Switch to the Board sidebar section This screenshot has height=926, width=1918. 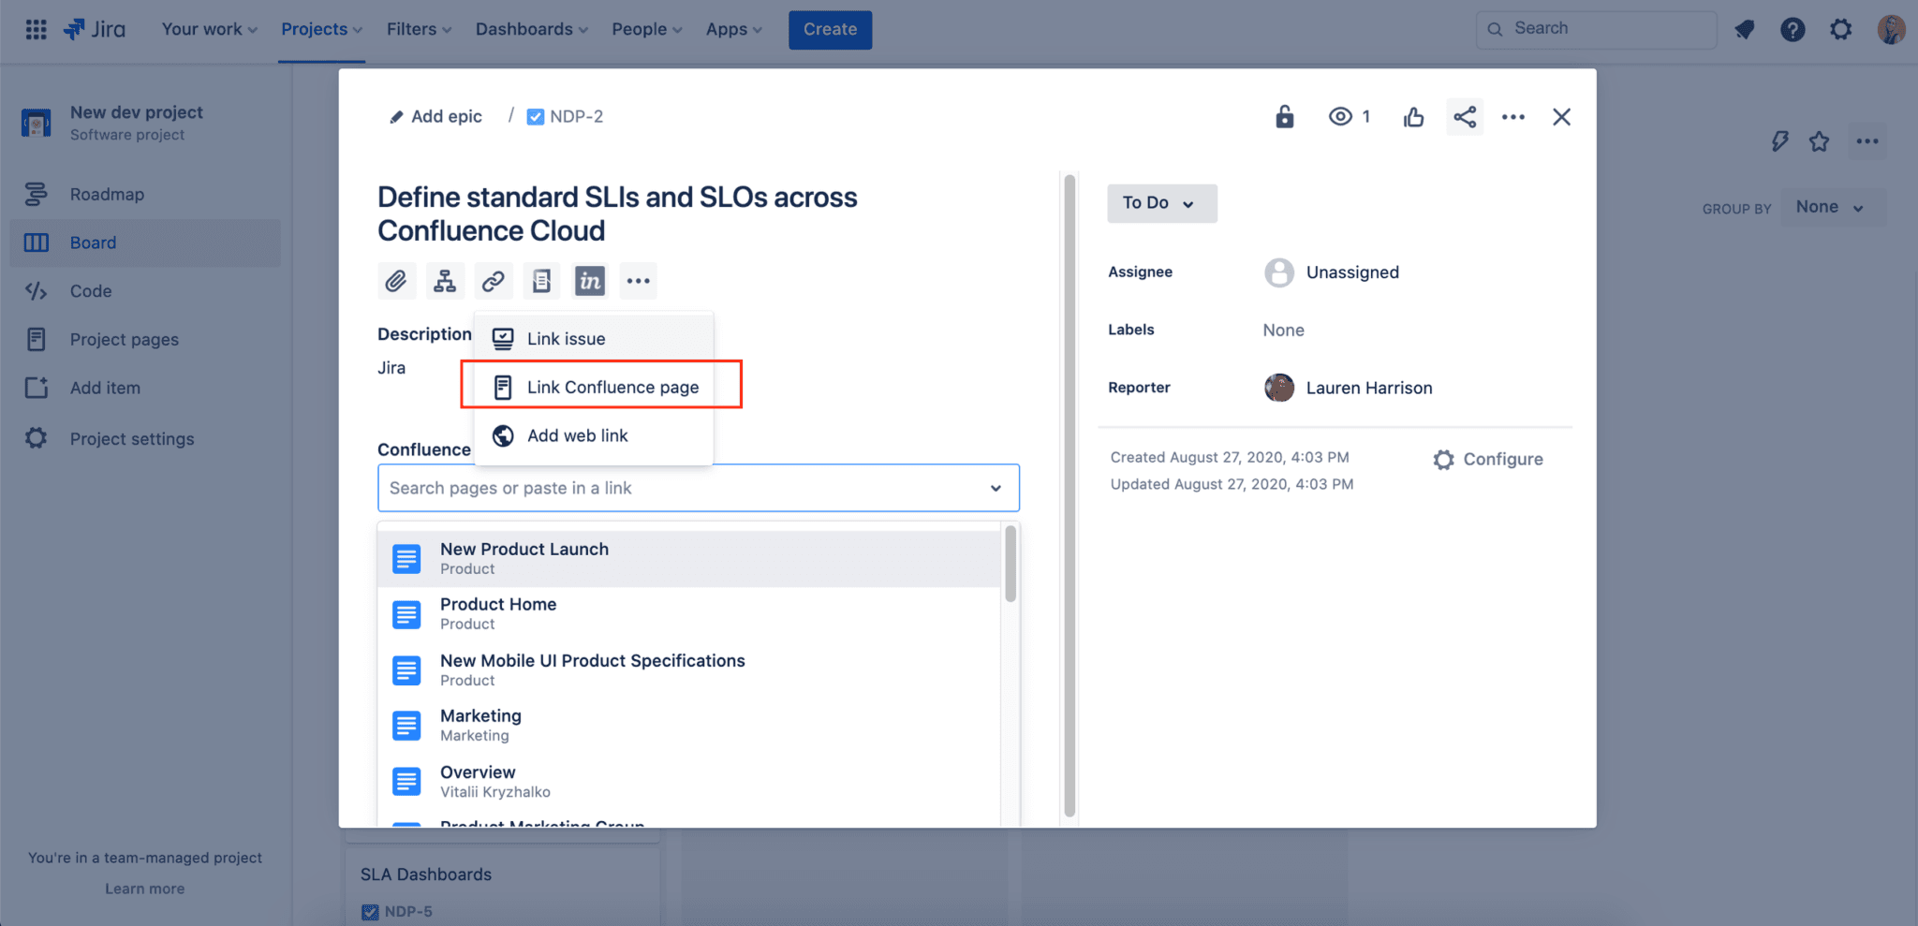coord(93,243)
